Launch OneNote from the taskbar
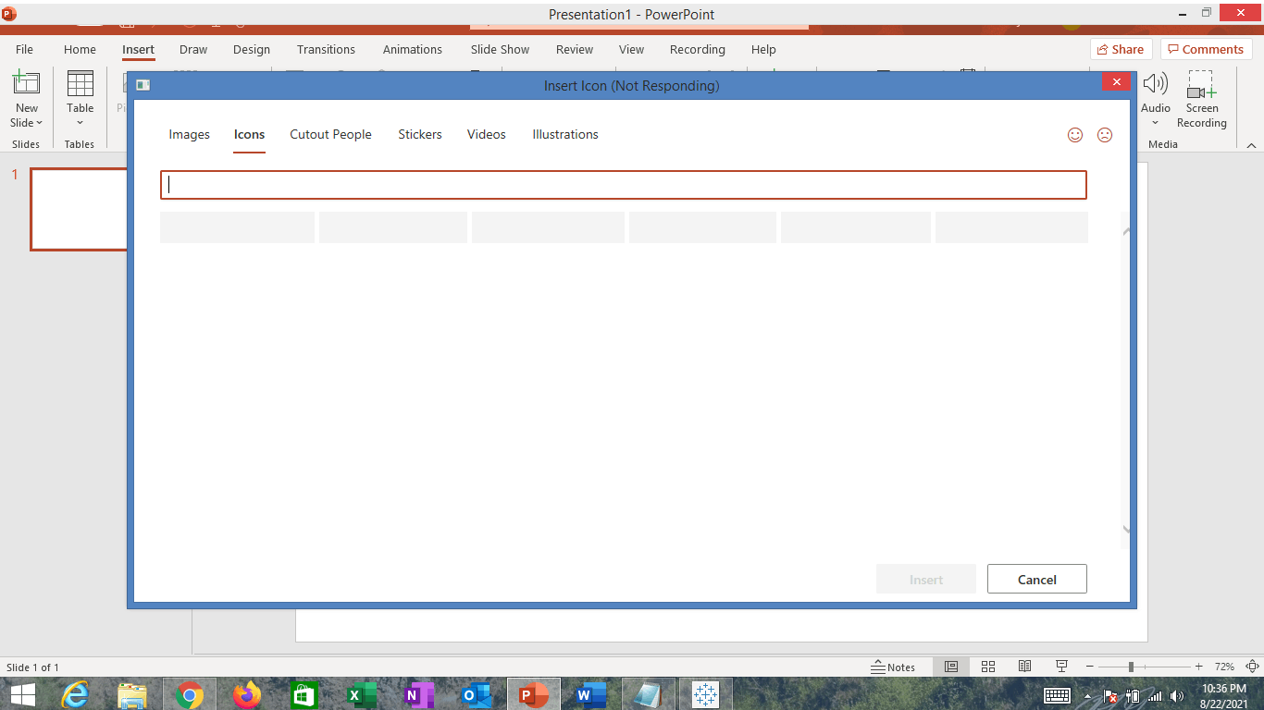This screenshot has width=1264, height=710. [x=419, y=694]
